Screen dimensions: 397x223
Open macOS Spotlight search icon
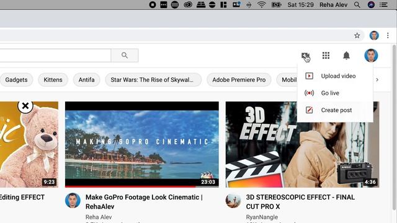(357, 5)
